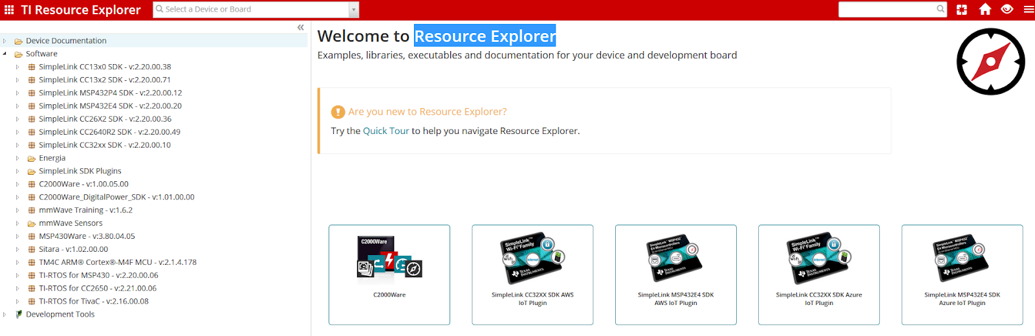
Task: Select SimpleLink MSP432E4 SDK - v:2.20.00.20
Action: pos(110,106)
